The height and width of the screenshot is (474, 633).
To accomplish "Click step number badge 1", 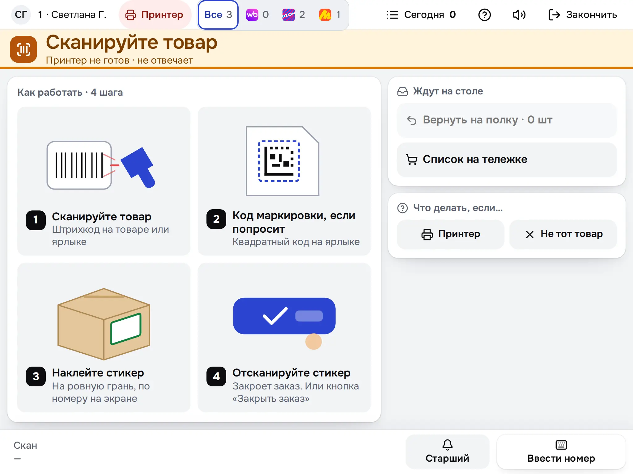I will (36, 220).
